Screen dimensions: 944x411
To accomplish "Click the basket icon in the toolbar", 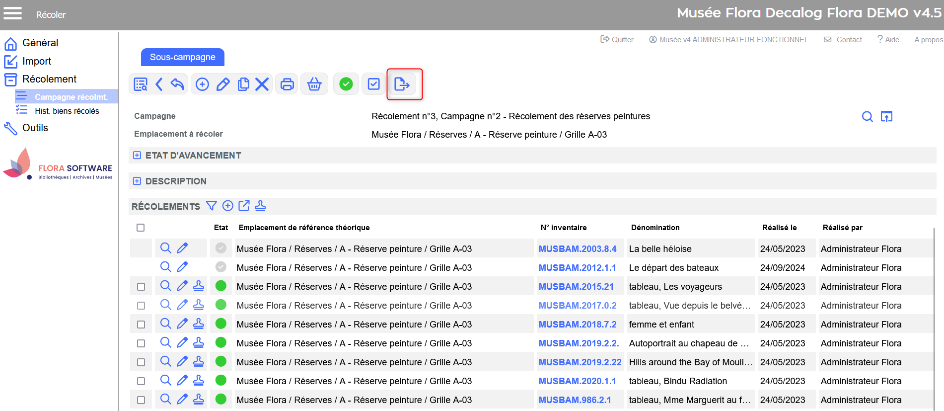I will click(314, 84).
